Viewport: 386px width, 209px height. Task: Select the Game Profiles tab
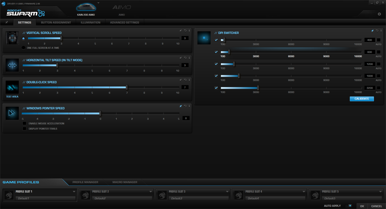click(x=21, y=182)
